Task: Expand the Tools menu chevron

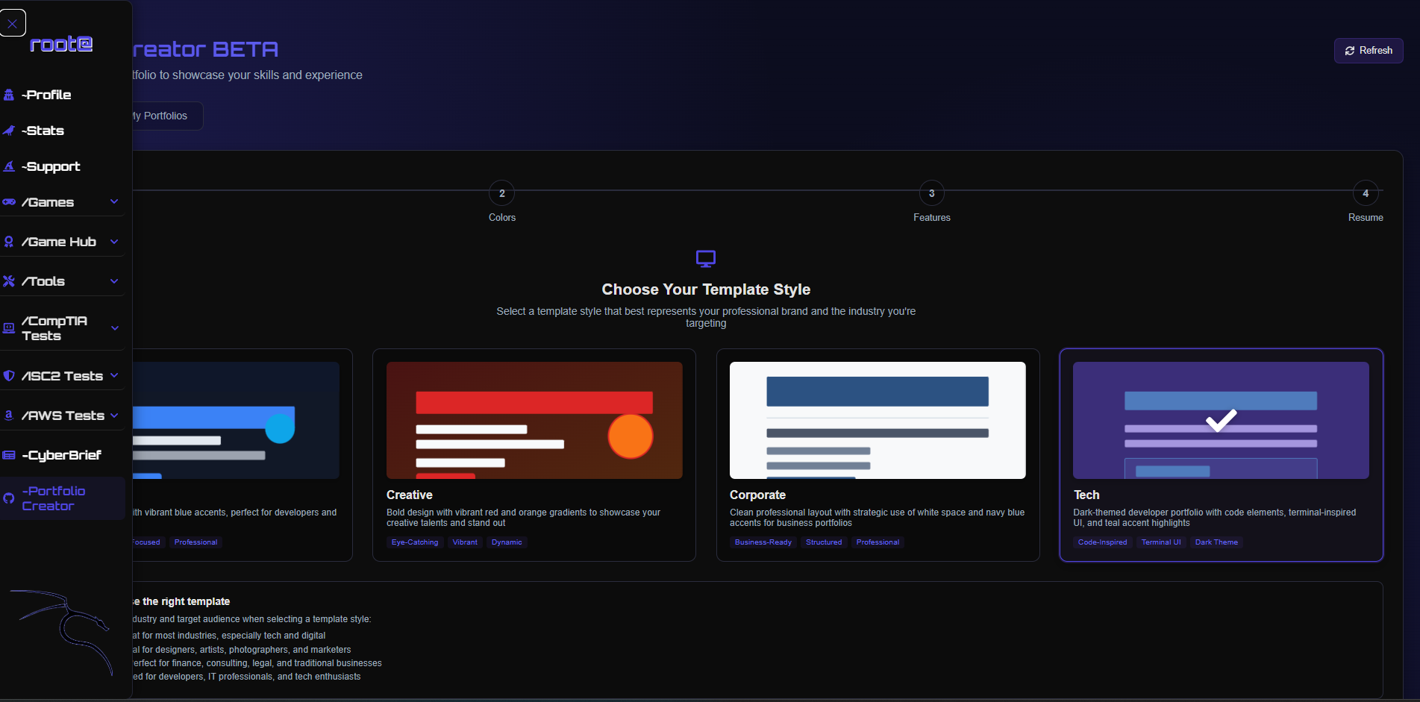Action: [114, 281]
